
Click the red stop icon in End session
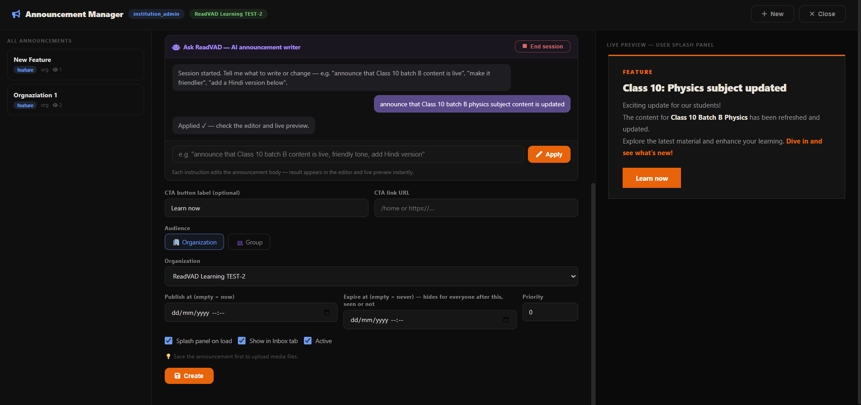[524, 46]
